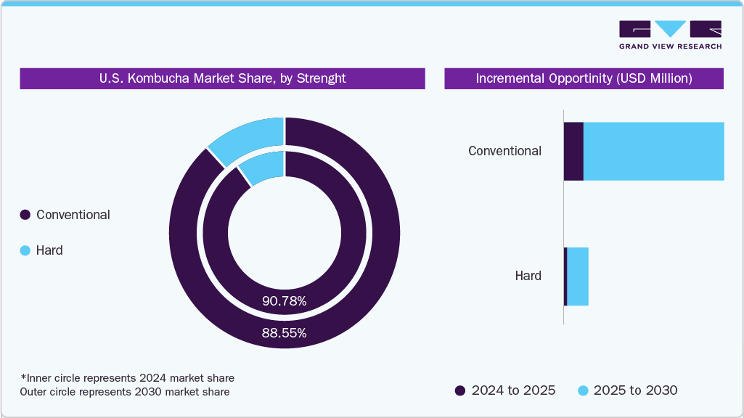The image size is (744, 418).
Task: Click the 'Conventional' label in donut legend
Action: click(x=73, y=215)
